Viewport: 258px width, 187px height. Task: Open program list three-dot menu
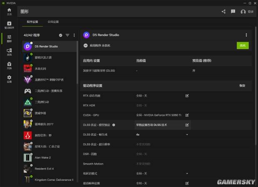click(x=74, y=35)
